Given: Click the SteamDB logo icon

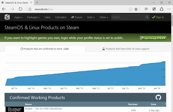Looking at the screenshot, I should pos(7,17).
